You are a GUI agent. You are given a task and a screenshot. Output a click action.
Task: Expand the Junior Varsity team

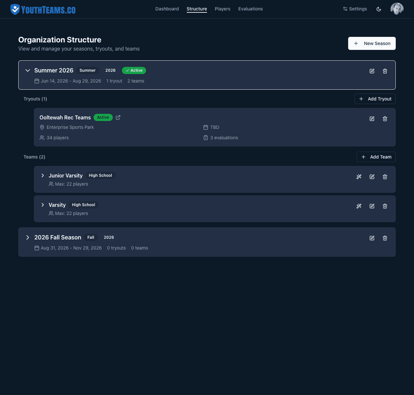pos(43,175)
